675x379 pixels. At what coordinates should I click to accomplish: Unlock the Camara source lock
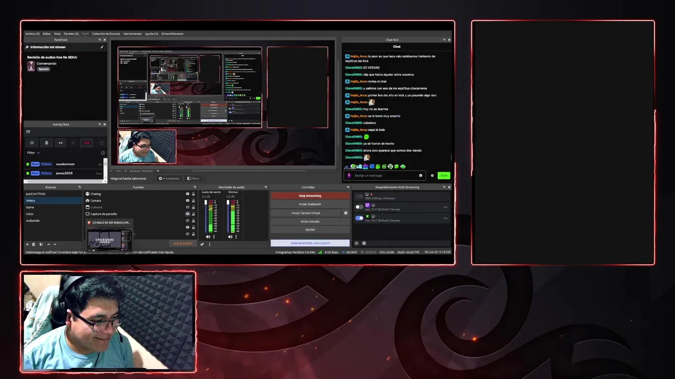(194, 201)
